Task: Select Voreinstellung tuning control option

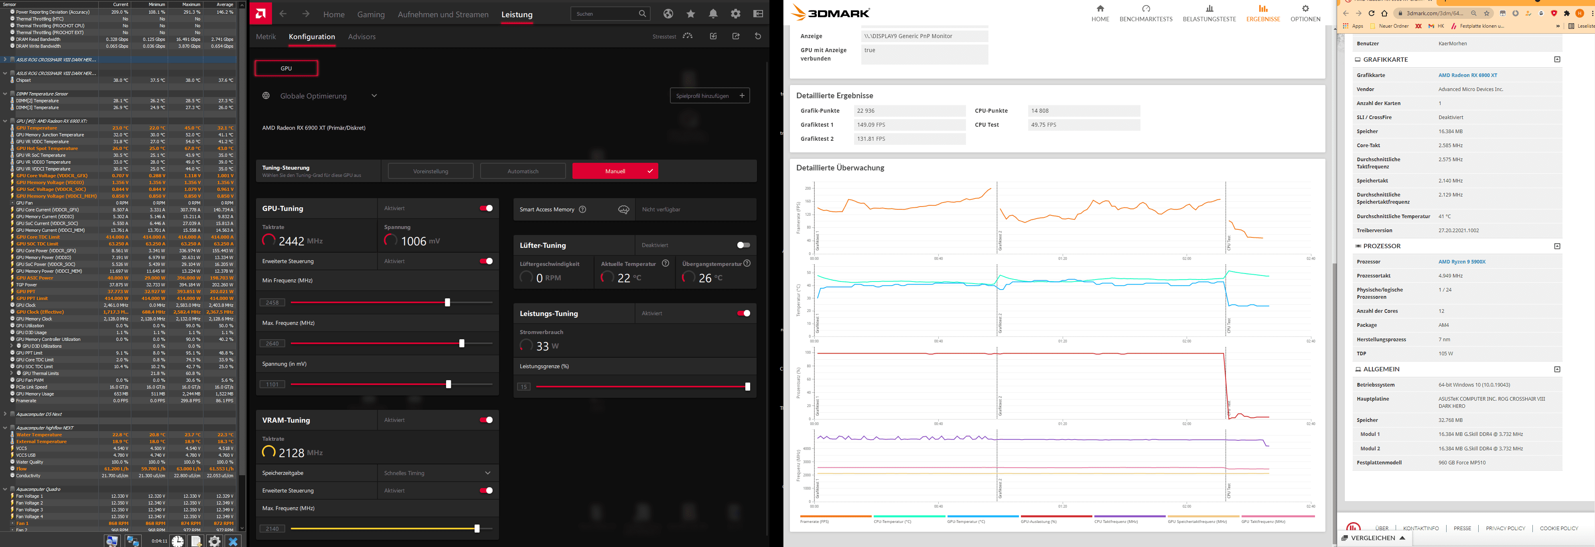Action: 430,171
